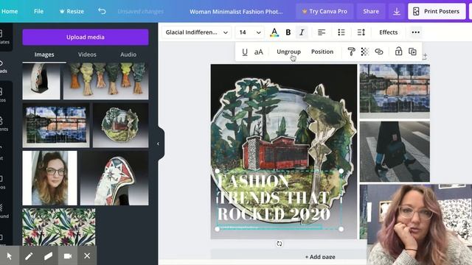Select the blue tile landscape thumbnail

point(56,125)
